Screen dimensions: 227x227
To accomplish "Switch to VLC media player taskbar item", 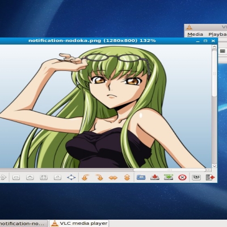I will coord(79,224).
